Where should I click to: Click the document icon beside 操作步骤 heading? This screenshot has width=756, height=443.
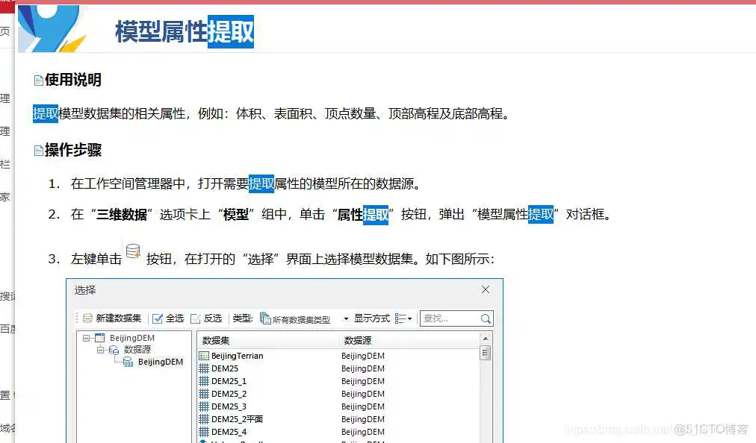tap(38, 149)
